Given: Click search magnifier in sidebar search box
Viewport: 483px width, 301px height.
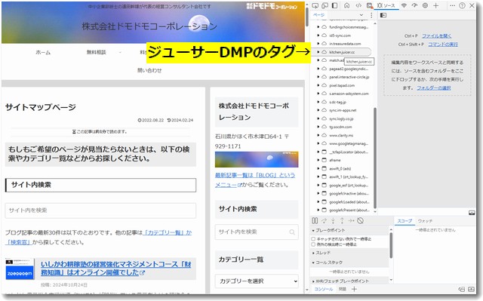Looking at the screenshot, I should click(x=292, y=232).
